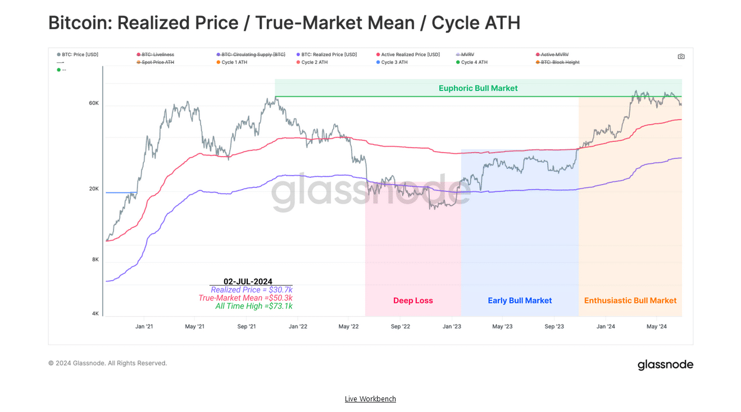
Task: Click the Deep Loss zone label
Action: (413, 301)
